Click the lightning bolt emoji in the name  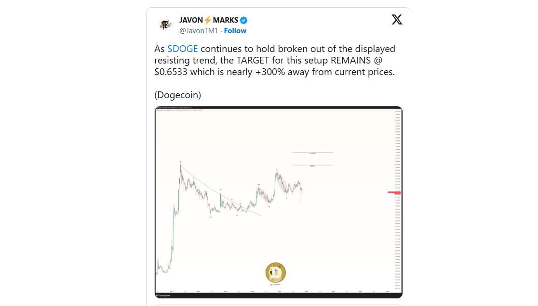click(x=208, y=20)
